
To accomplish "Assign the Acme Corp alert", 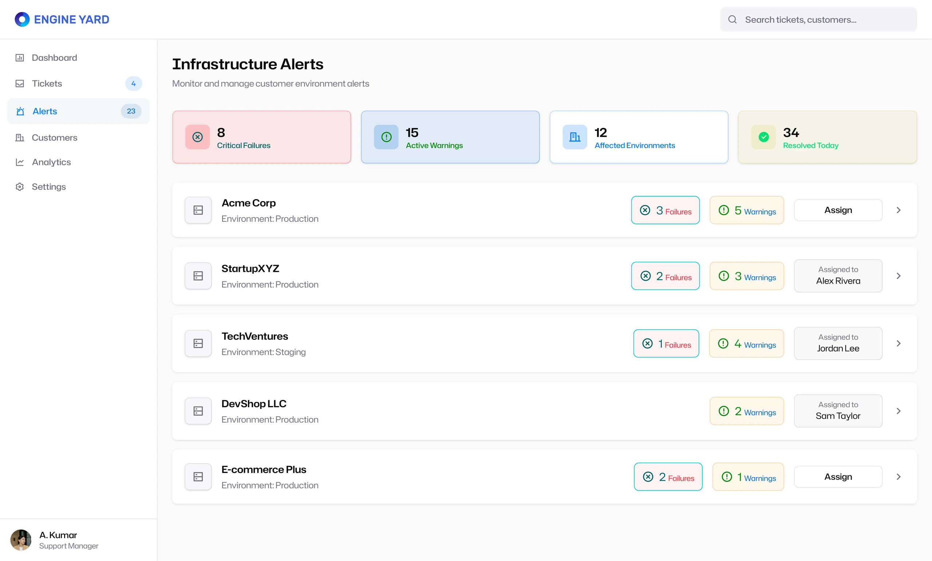I will (838, 210).
